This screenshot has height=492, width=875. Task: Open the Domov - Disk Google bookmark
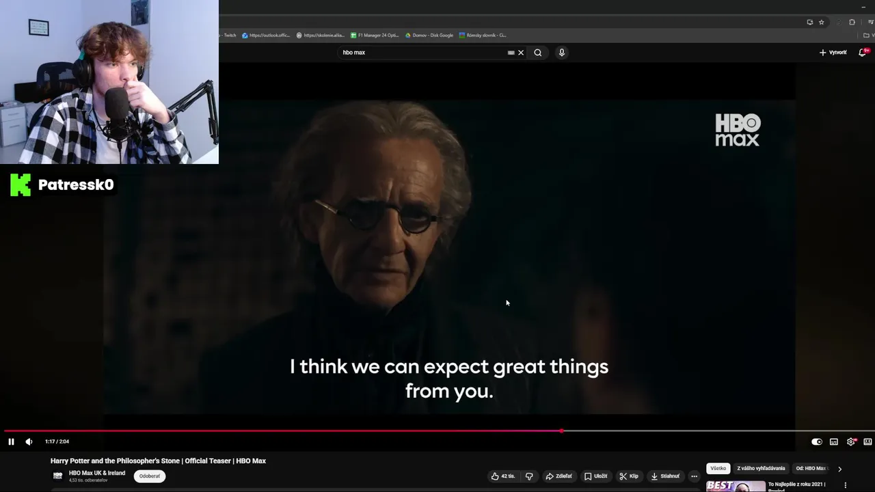point(429,35)
